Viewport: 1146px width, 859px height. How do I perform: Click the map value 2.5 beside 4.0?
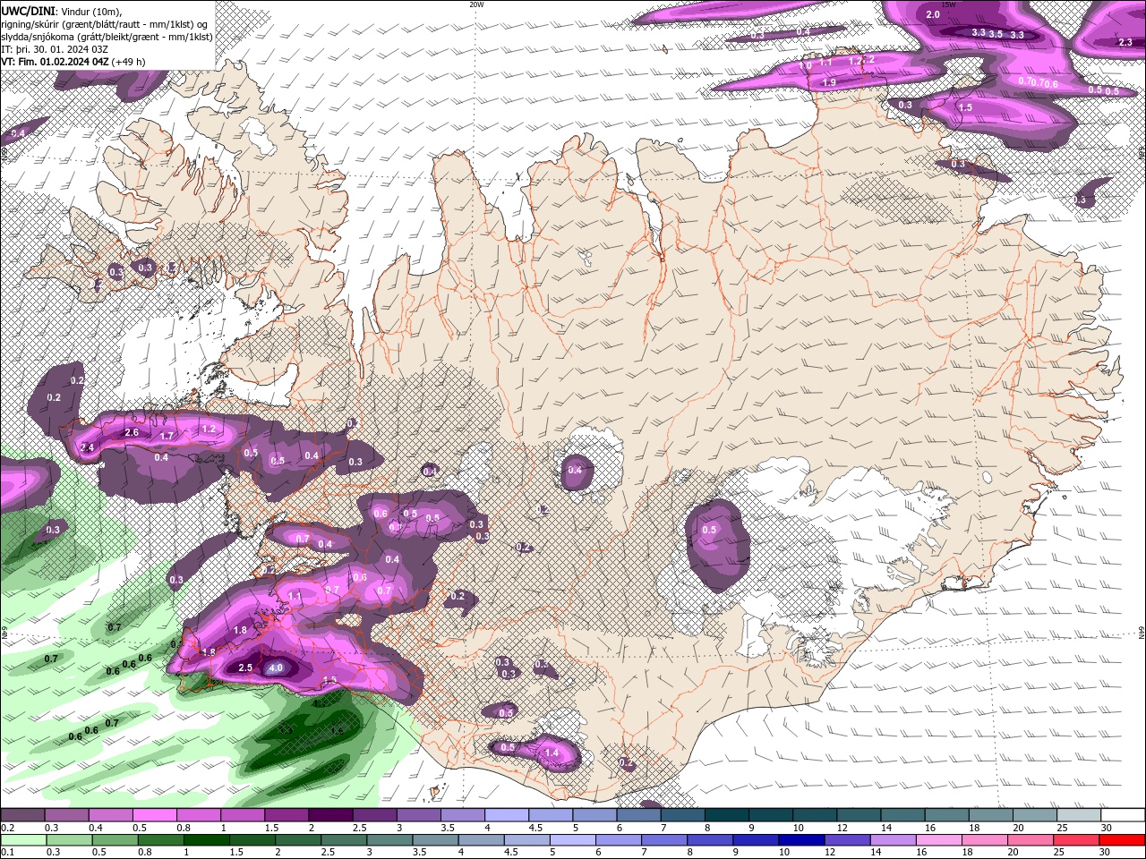[245, 668]
